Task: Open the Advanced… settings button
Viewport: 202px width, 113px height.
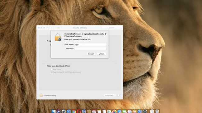Action: pyautogui.click(x=110, y=96)
